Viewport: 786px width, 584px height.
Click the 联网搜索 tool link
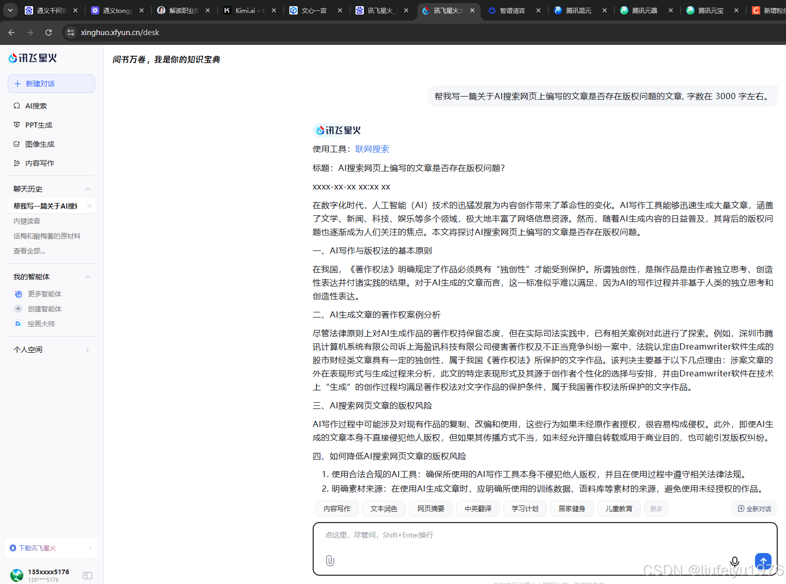point(372,149)
